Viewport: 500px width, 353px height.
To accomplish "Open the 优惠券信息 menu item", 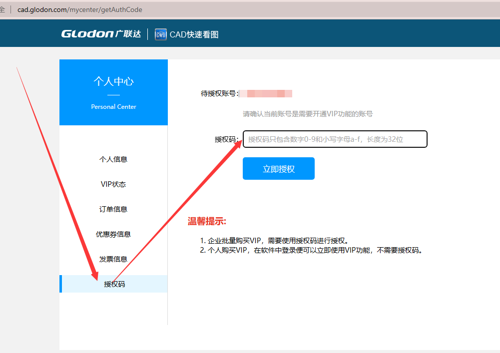I will (113, 234).
